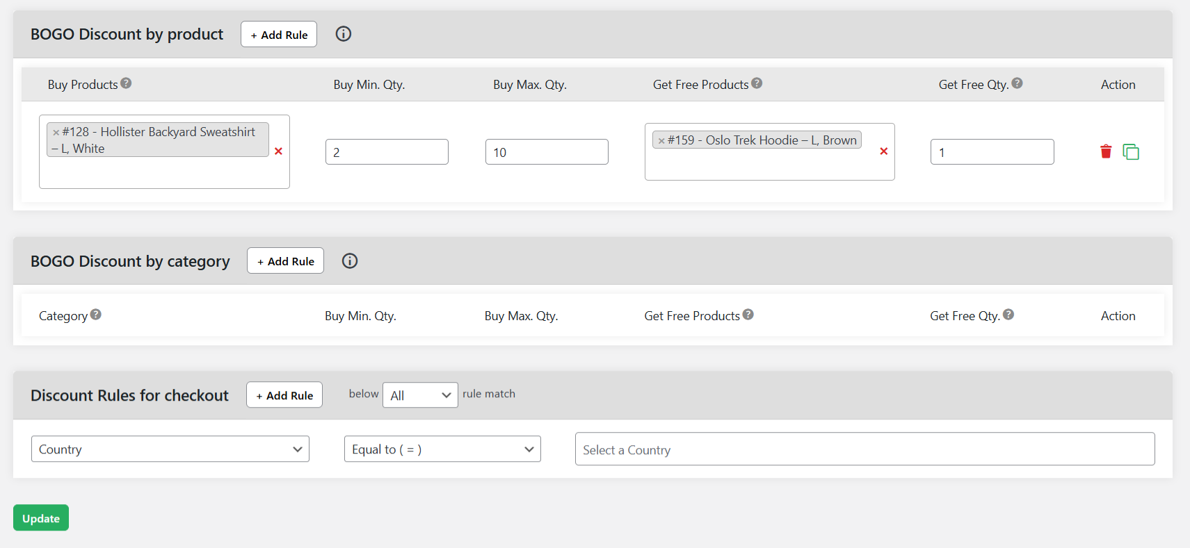Remove the #128 Hollister Backyard Sweatshirt tag

pyautogui.click(x=56, y=132)
